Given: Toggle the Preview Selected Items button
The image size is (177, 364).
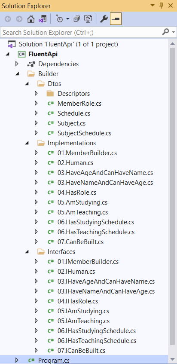Looking at the screenshot, I should (116, 19).
